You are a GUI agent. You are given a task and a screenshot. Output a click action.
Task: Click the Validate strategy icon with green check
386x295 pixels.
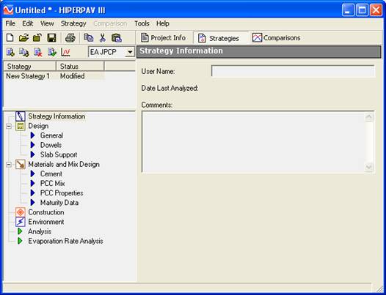52,52
